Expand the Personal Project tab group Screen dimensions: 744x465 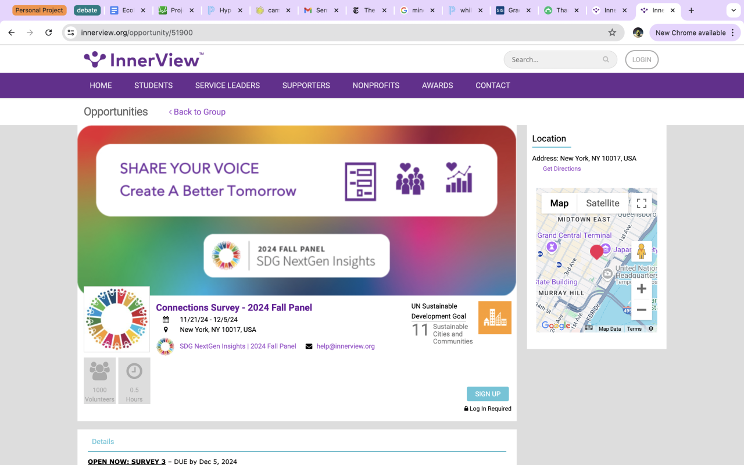click(x=40, y=10)
